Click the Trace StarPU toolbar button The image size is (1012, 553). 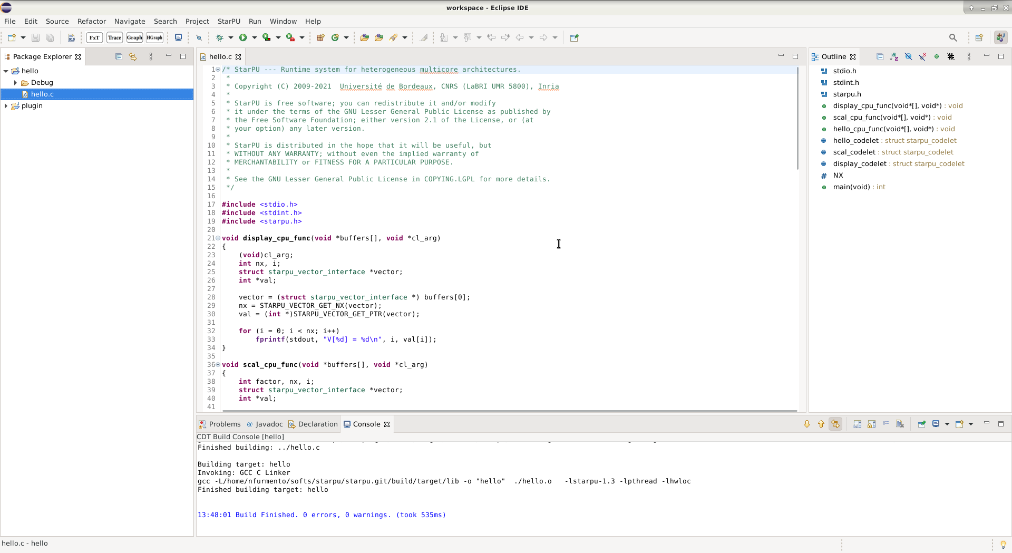[114, 37]
